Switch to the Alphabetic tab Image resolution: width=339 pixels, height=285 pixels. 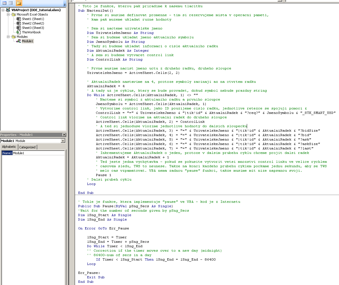[x=9, y=147]
